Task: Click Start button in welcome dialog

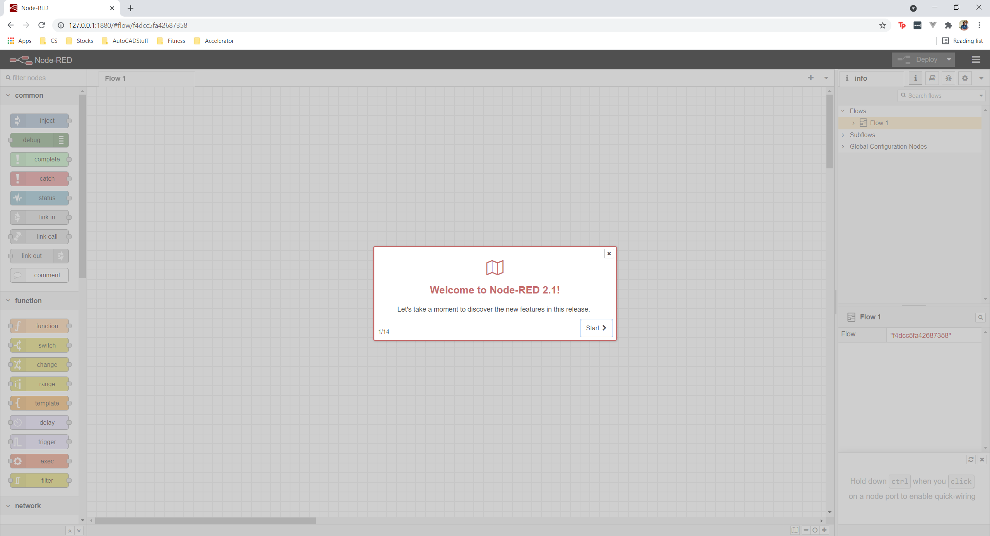Action: [596, 327]
